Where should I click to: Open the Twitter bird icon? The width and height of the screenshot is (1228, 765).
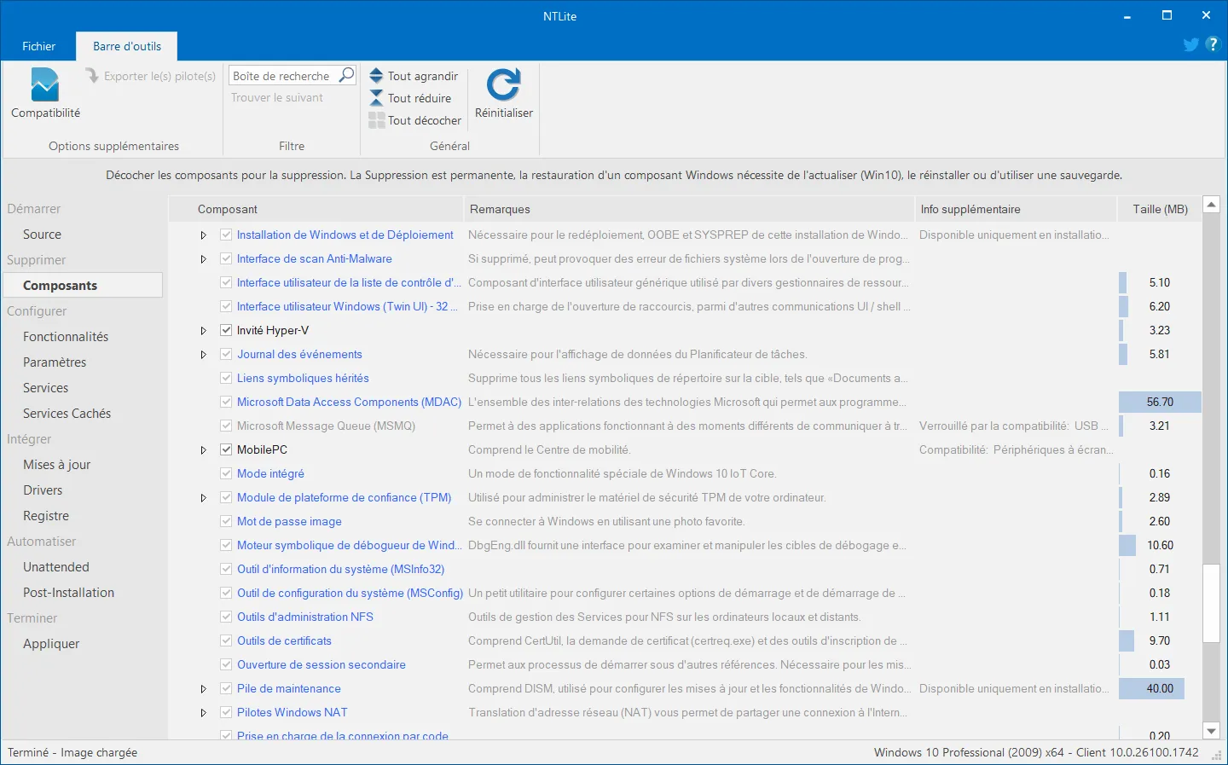(1191, 44)
